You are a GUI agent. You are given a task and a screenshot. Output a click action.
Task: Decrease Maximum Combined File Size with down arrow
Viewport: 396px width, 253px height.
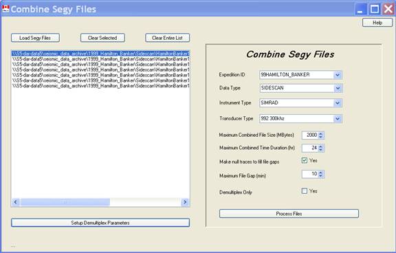coord(321,137)
